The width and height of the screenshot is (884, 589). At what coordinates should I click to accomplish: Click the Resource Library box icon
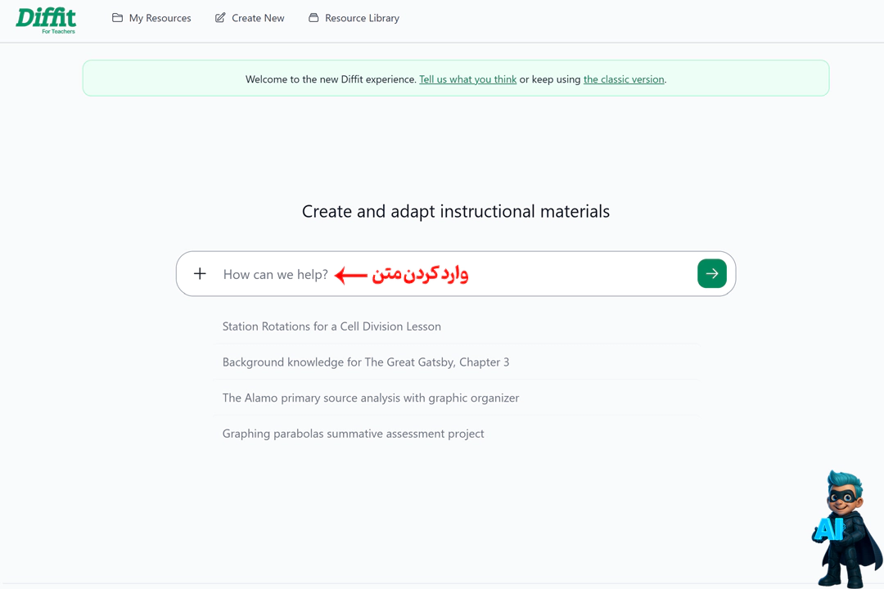[313, 18]
